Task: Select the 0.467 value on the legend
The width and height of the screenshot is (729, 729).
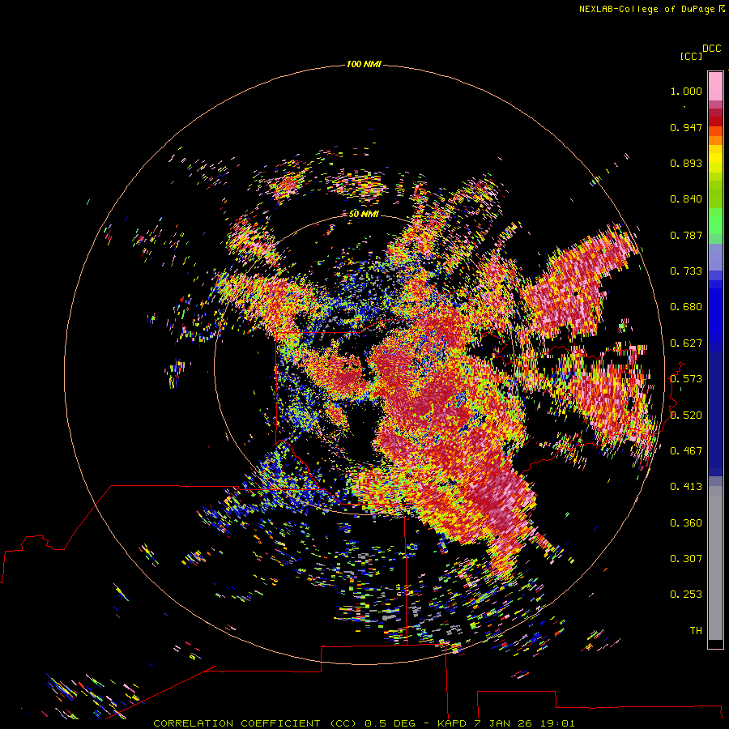Action: coord(686,451)
